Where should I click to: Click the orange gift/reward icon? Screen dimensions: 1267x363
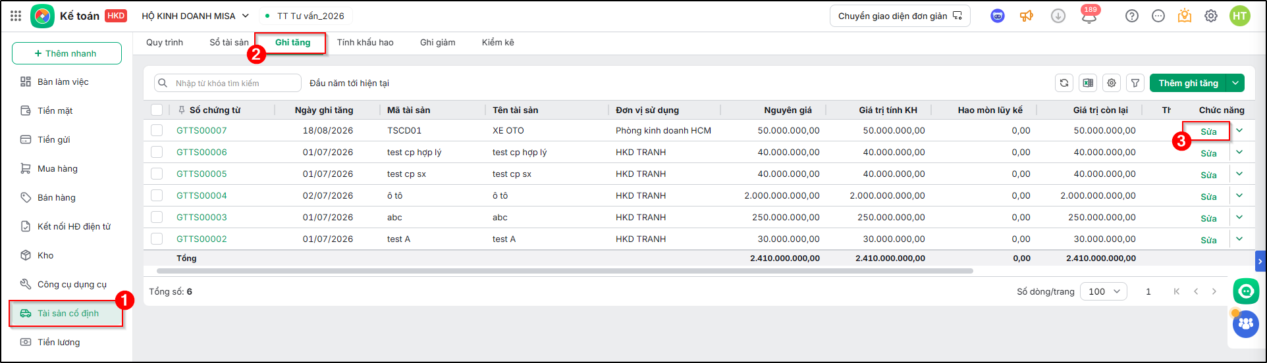pyautogui.click(x=1185, y=16)
